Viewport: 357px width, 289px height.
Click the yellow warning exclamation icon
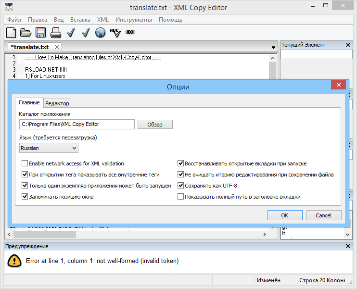(x=14, y=261)
